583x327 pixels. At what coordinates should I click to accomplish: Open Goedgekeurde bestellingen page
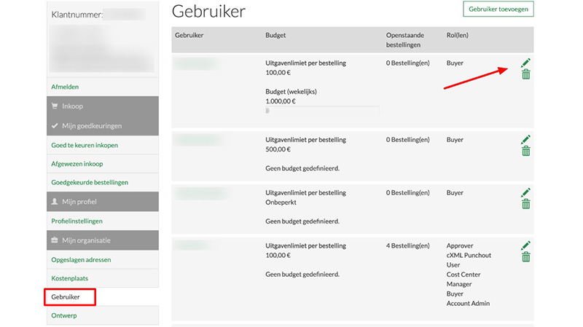point(90,183)
